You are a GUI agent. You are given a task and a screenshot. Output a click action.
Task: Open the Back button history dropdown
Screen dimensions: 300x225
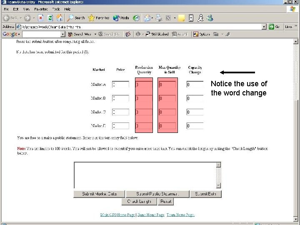pyautogui.click(x=21, y=18)
